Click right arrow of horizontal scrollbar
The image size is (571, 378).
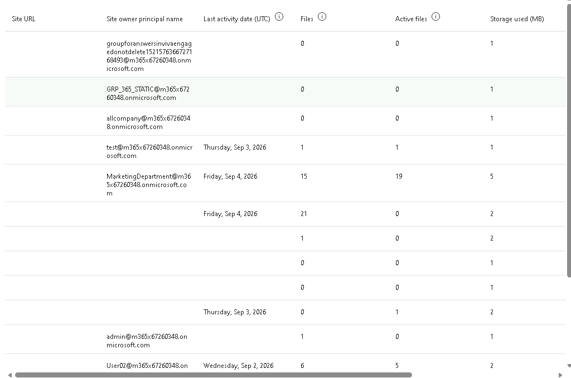point(560,375)
